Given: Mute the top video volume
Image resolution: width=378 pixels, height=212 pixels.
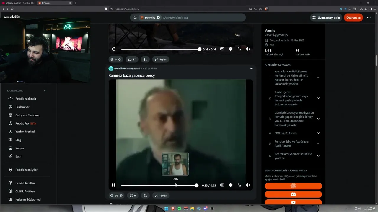Looking at the screenshot, I should [248, 49].
